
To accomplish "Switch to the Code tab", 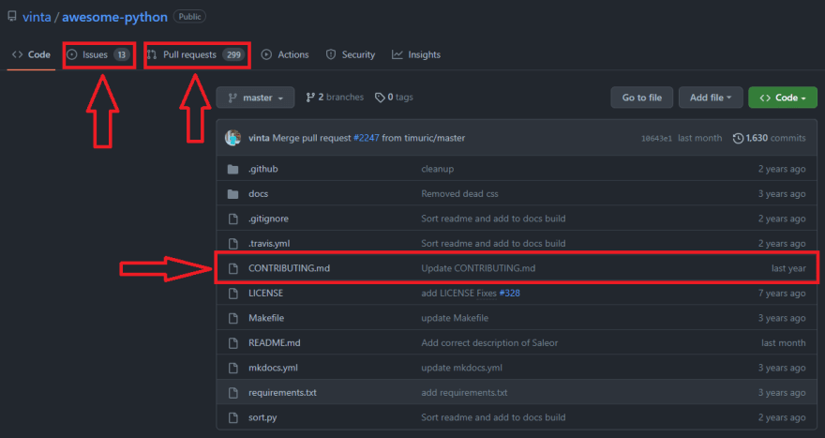I will click(31, 54).
